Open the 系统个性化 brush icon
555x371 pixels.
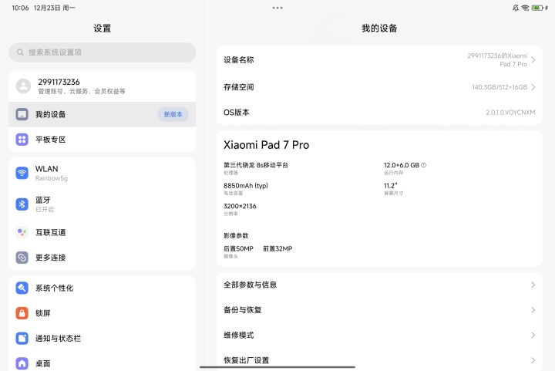click(22, 288)
